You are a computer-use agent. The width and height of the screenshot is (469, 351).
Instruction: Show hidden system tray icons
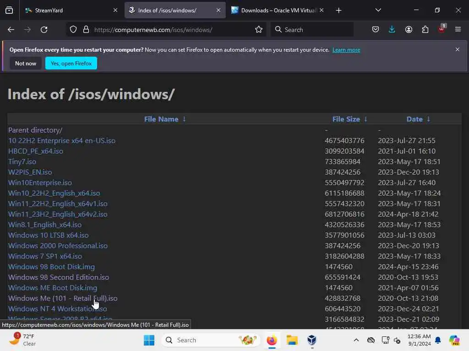356,340
